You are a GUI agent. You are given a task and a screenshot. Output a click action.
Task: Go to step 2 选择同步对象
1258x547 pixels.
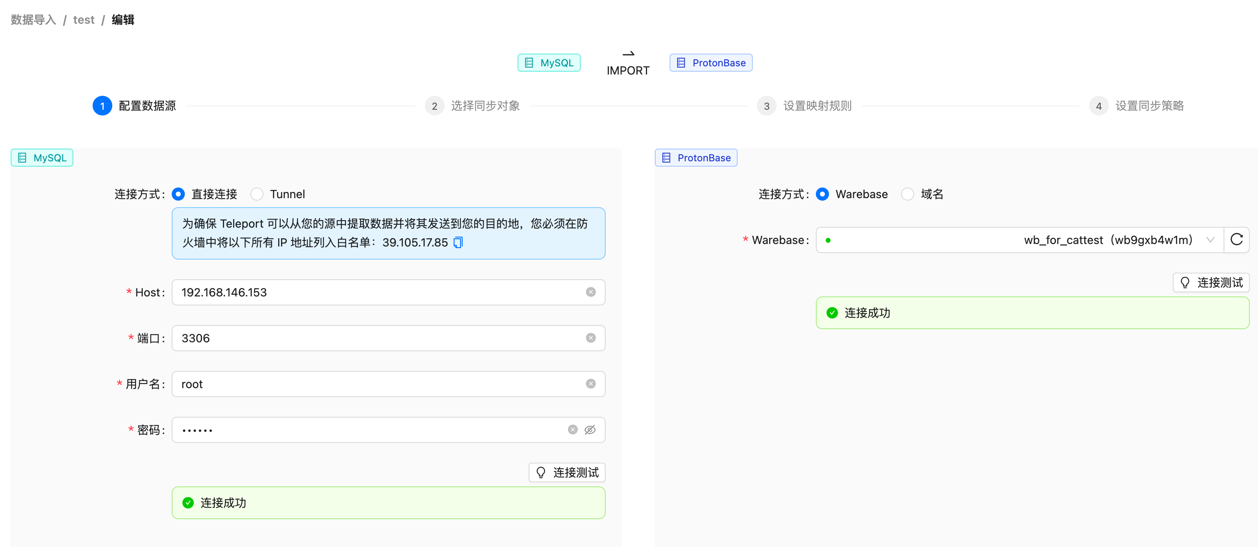pos(472,106)
